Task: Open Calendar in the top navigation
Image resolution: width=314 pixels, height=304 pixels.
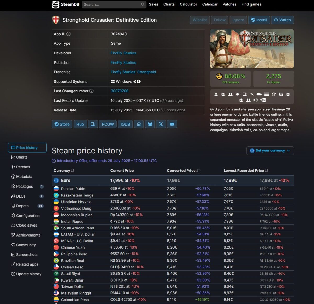Action: (210, 4)
